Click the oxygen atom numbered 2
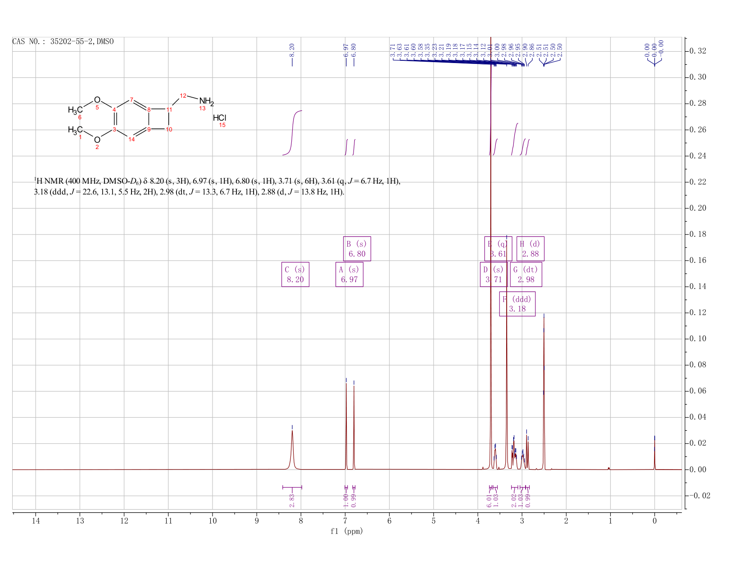This screenshot has height=574, width=743. pos(97,140)
